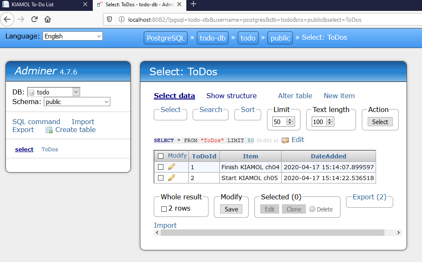Open the SQL command link

click(x=36, y=122)
